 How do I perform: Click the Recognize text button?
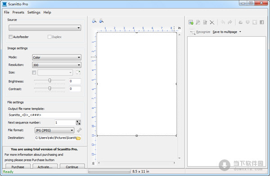pos(203,32)
